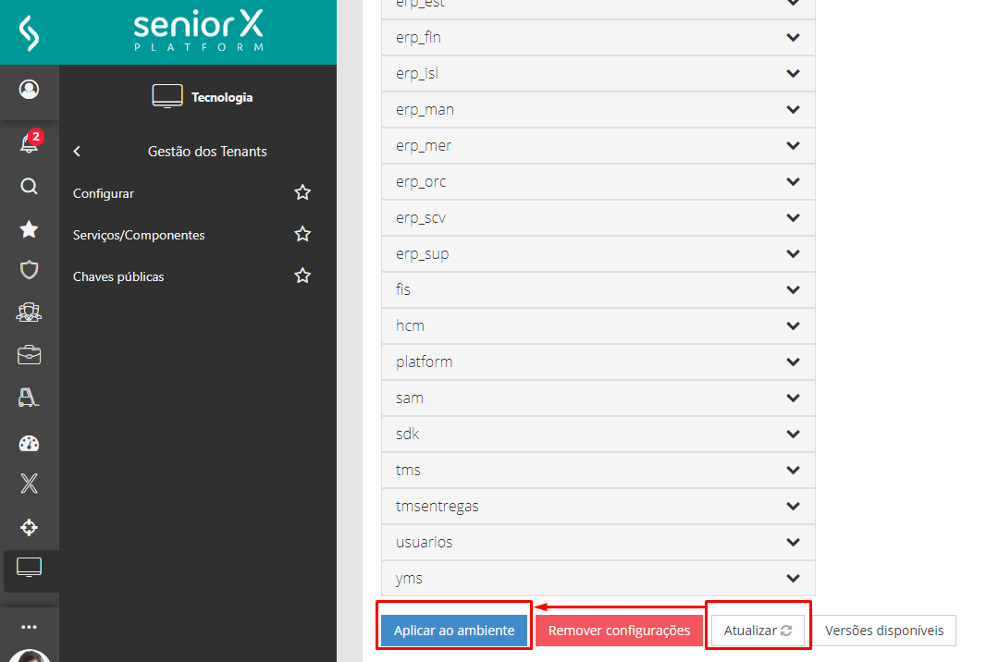This screenshot has height=662, width=986.
Task: Expand the erp_fin row
Action: [792, 37]
